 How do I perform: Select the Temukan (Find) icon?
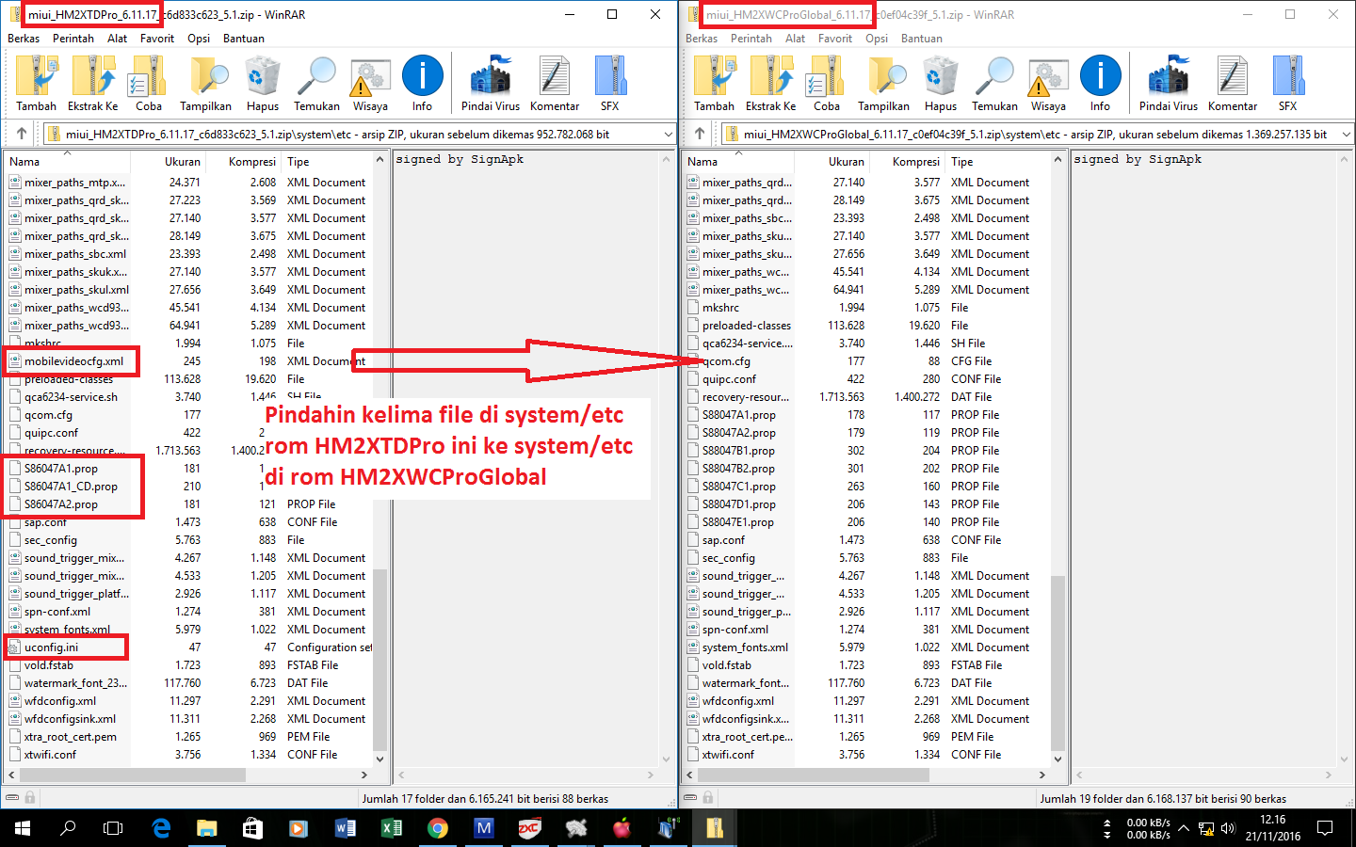tap(315, 82)
